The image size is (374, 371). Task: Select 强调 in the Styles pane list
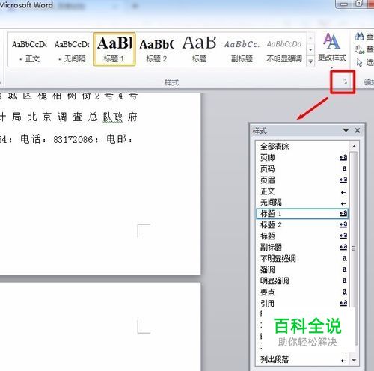[x=302, y=269]
